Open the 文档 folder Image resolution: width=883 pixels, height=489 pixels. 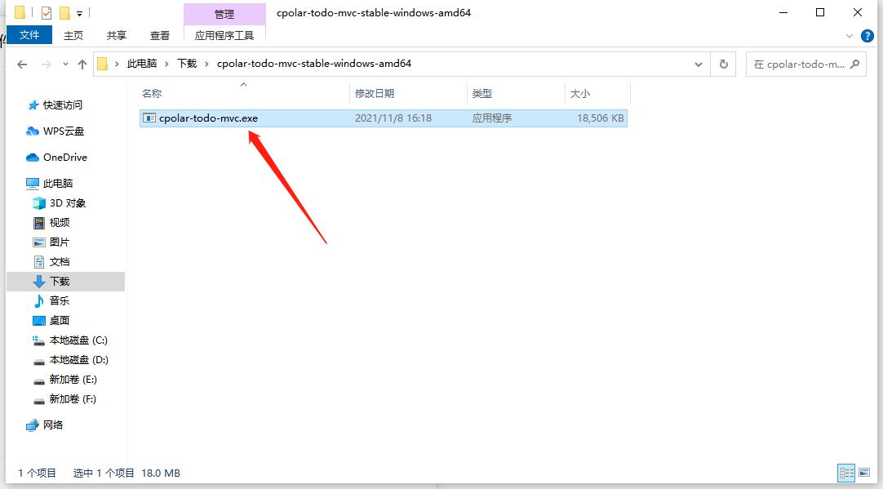pyautogui.click(x=59, y=262)
